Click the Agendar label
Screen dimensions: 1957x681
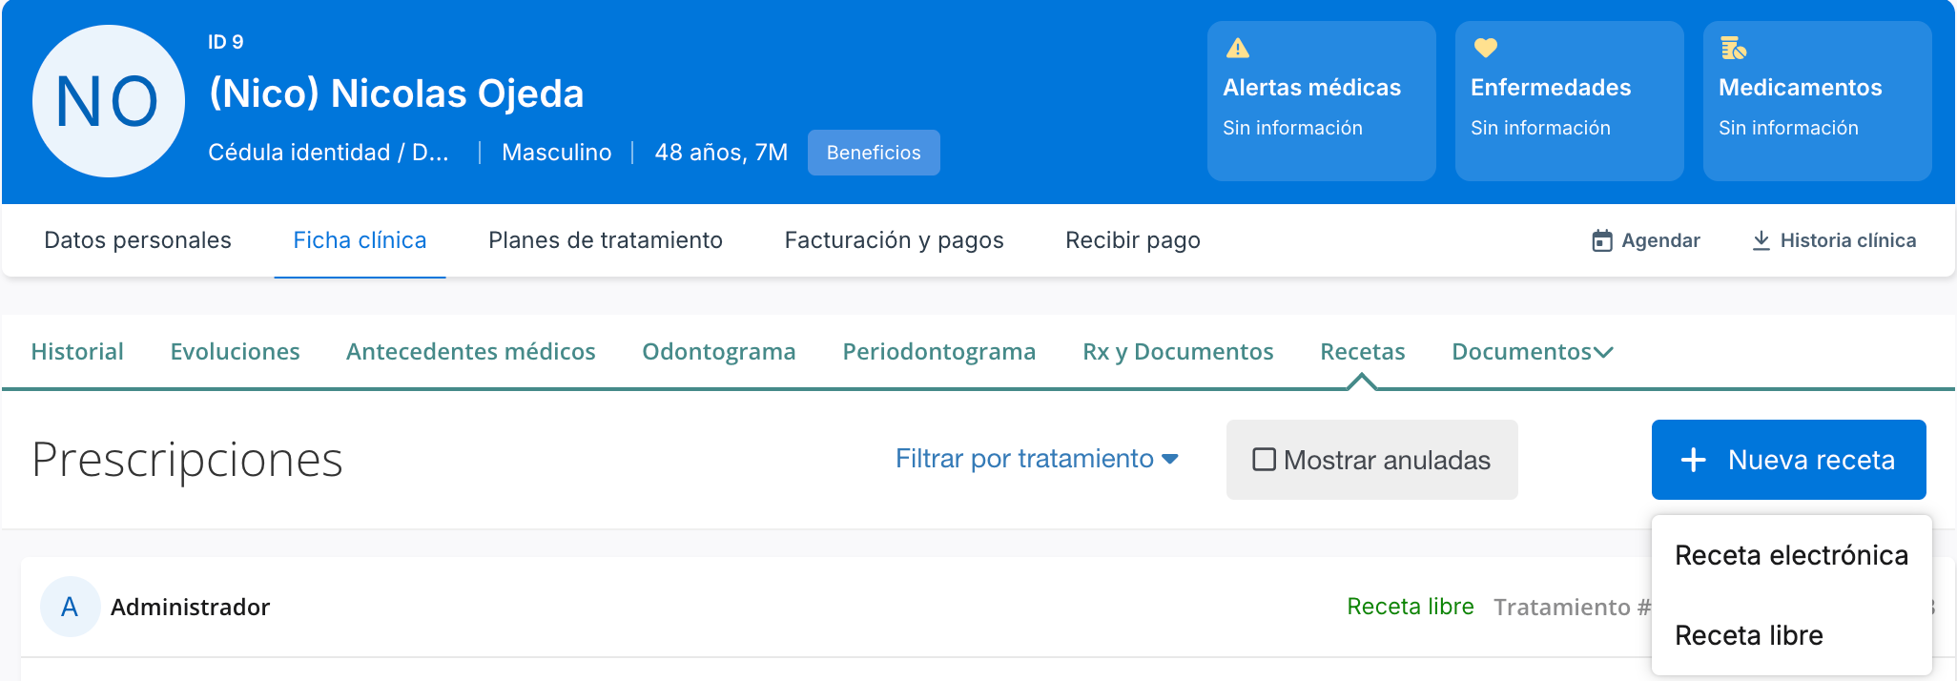coord(1660,240)
